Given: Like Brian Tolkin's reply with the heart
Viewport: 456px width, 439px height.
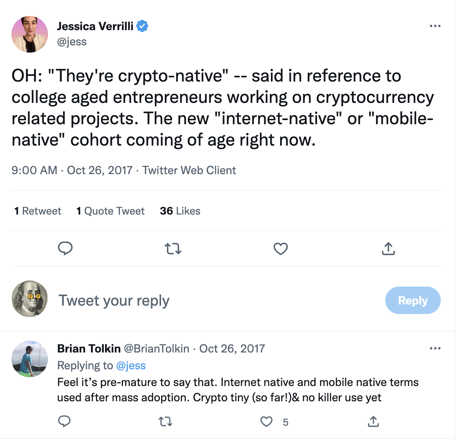Looking at the screenshot, I should pyautogui.click(x=266, y=422).
